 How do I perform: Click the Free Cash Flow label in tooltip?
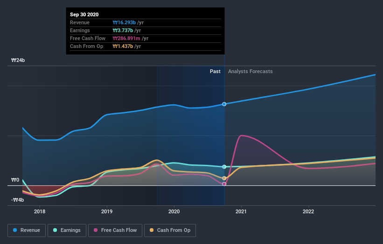pyautogui.click(x=88, y=38)
